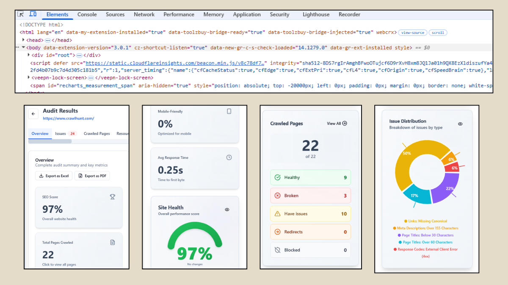Expand the head node in Elements tree
The image size is (508, 285).
[x=23, y=40]
